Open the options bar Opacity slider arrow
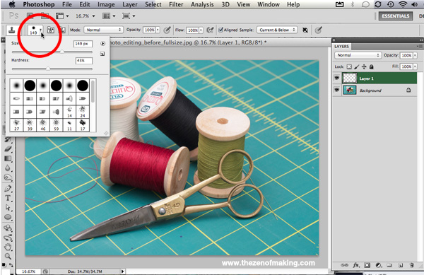The image size is (424, 275). tap(158, 30)
